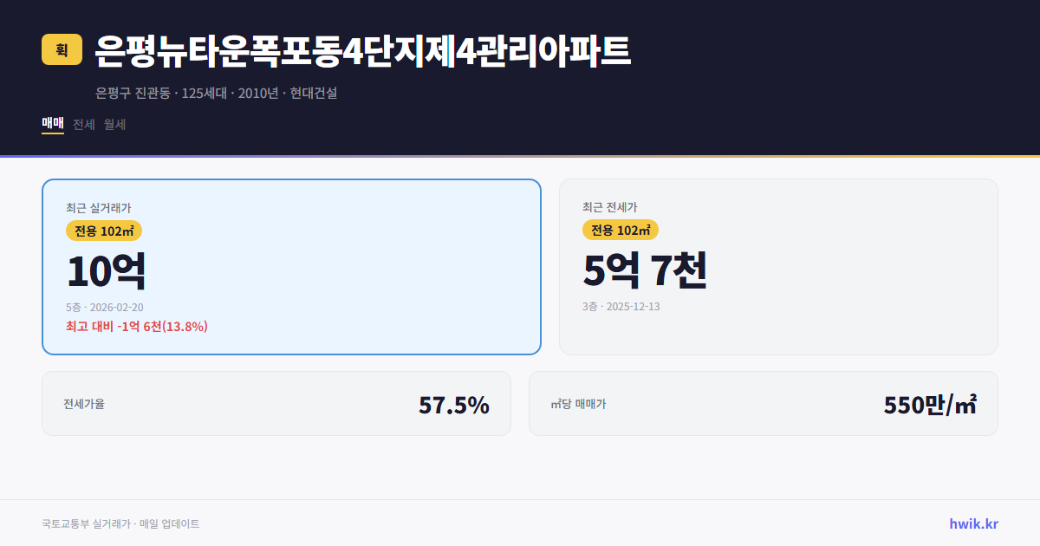Click the 전용 102㎡ badge on the jeonse card
This screenshot has height=546, width=1040.
[621, 230]
